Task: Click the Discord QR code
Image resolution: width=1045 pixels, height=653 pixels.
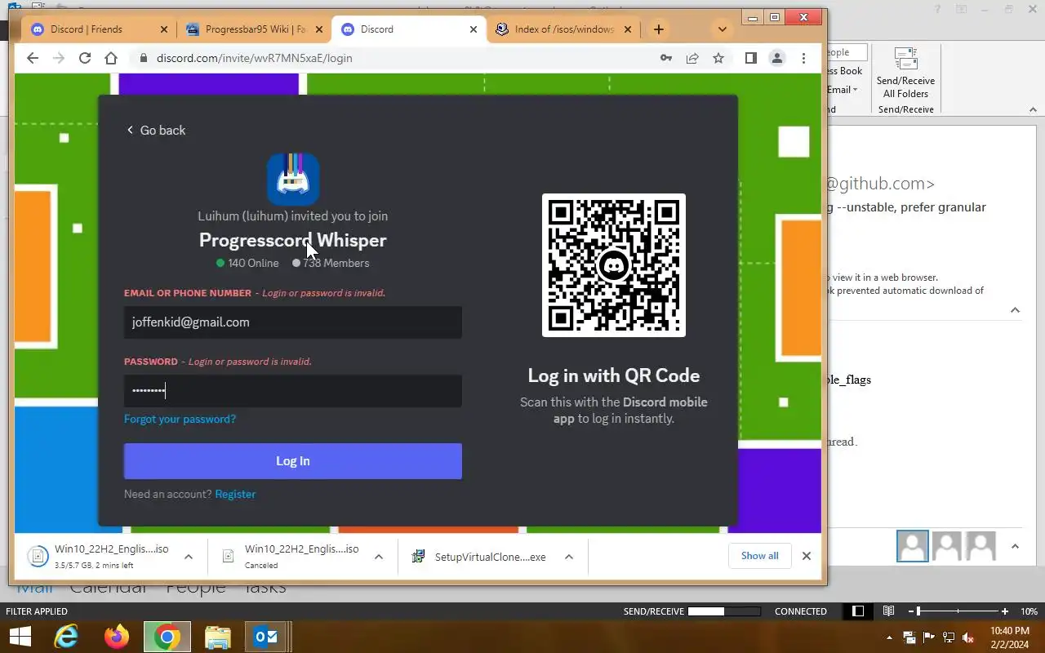Action: pyautogui.click(x=614, y=264)
